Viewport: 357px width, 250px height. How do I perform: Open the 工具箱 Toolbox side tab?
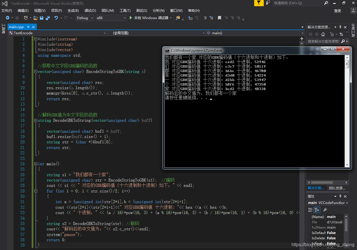3,29
